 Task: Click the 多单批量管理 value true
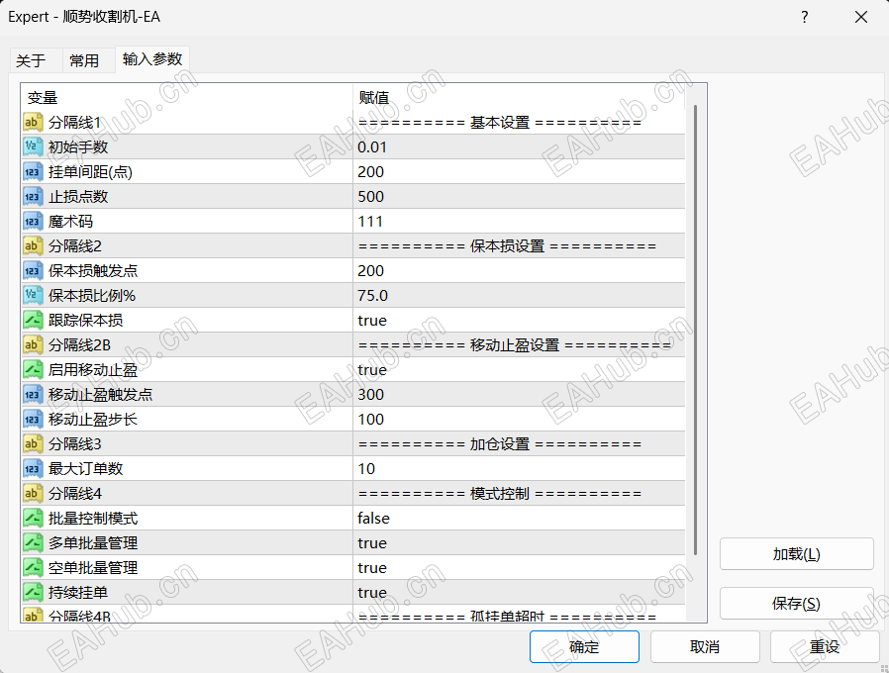click(372, 543)
